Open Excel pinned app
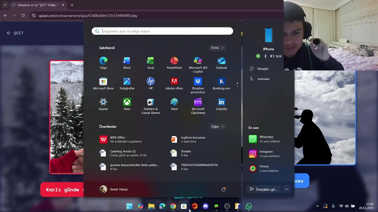Screen dimensions: 378x212 coord(151,63)
